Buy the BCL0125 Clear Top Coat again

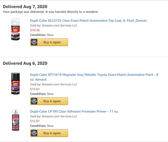49,42
